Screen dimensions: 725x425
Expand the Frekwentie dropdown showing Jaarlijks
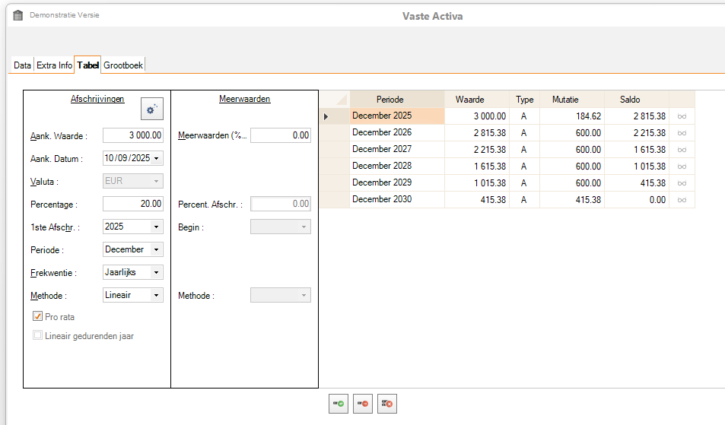[157, 272]
